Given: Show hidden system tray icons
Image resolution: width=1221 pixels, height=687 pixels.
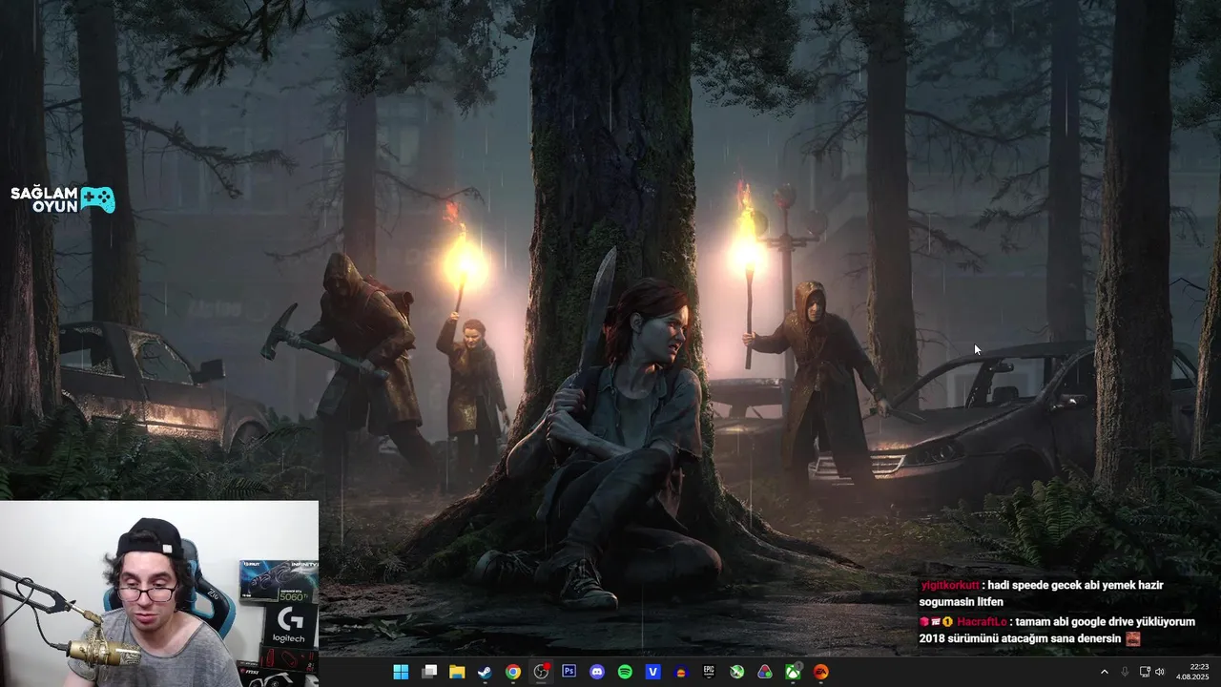Looking at the screenshot, I should coord(1105,672).
